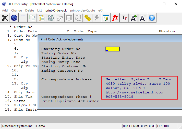The width and height of the screenshot is (182, 129).
Task: Click the Terms field label
Action: pos(20,101)
